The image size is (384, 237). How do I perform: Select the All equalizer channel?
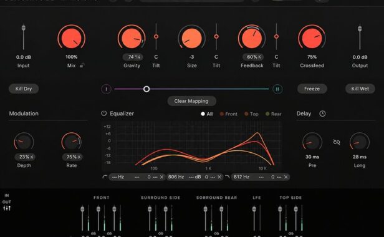coord(207,114)
